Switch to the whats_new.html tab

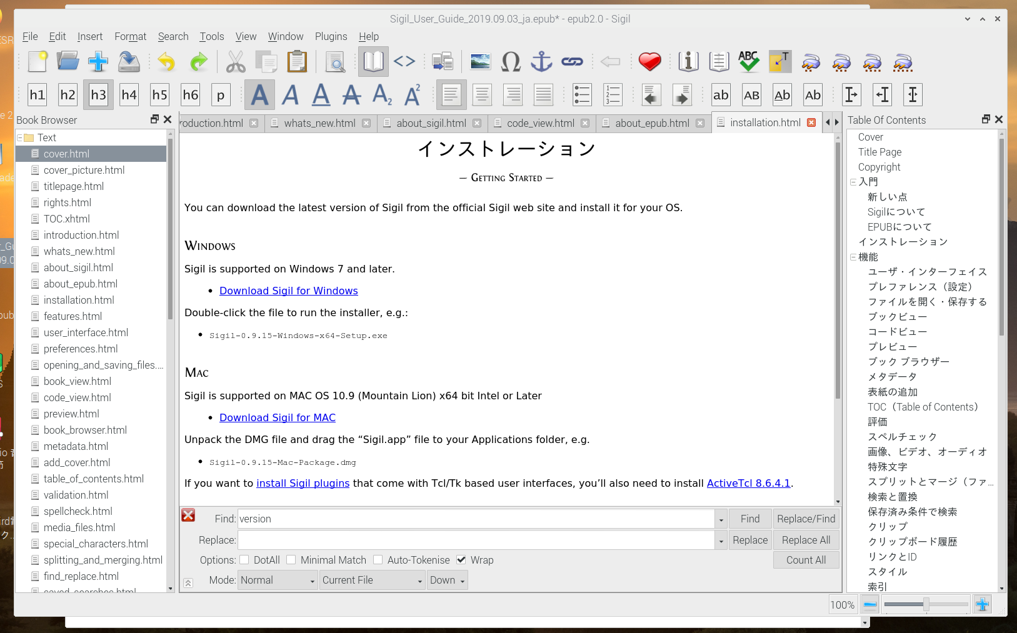(319, 123)
